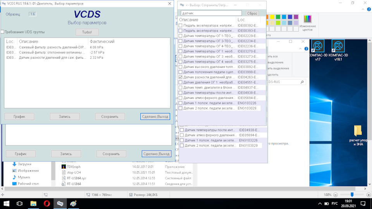Viewport: 372px width, 209px height.
Task: Select the 4.06 hPa value row
Action: (87, 47)
